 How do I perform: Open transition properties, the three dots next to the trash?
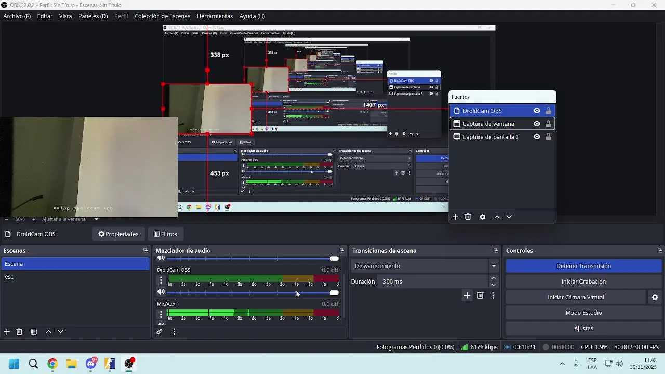tap(493, 296)
